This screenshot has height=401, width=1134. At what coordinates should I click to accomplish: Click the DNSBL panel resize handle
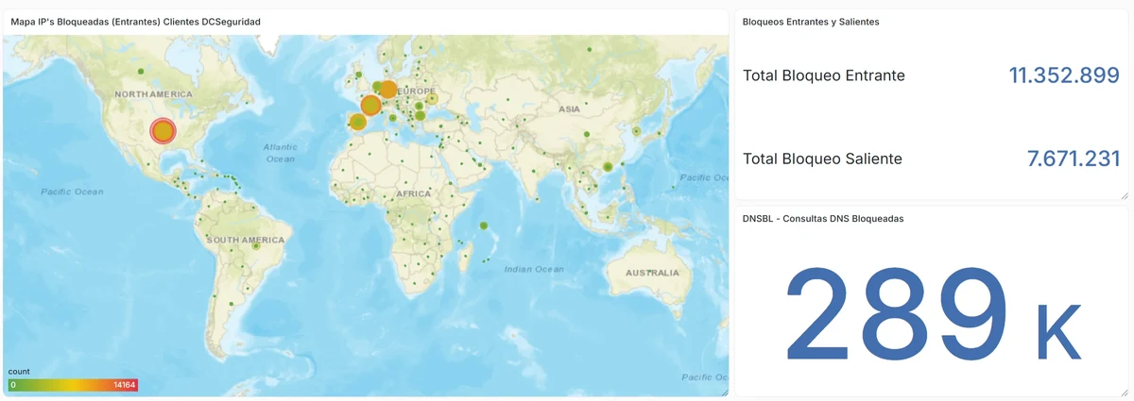tap(1124, 391)
